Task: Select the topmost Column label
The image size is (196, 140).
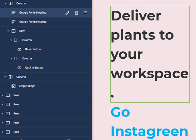Action: click(21, 3)
